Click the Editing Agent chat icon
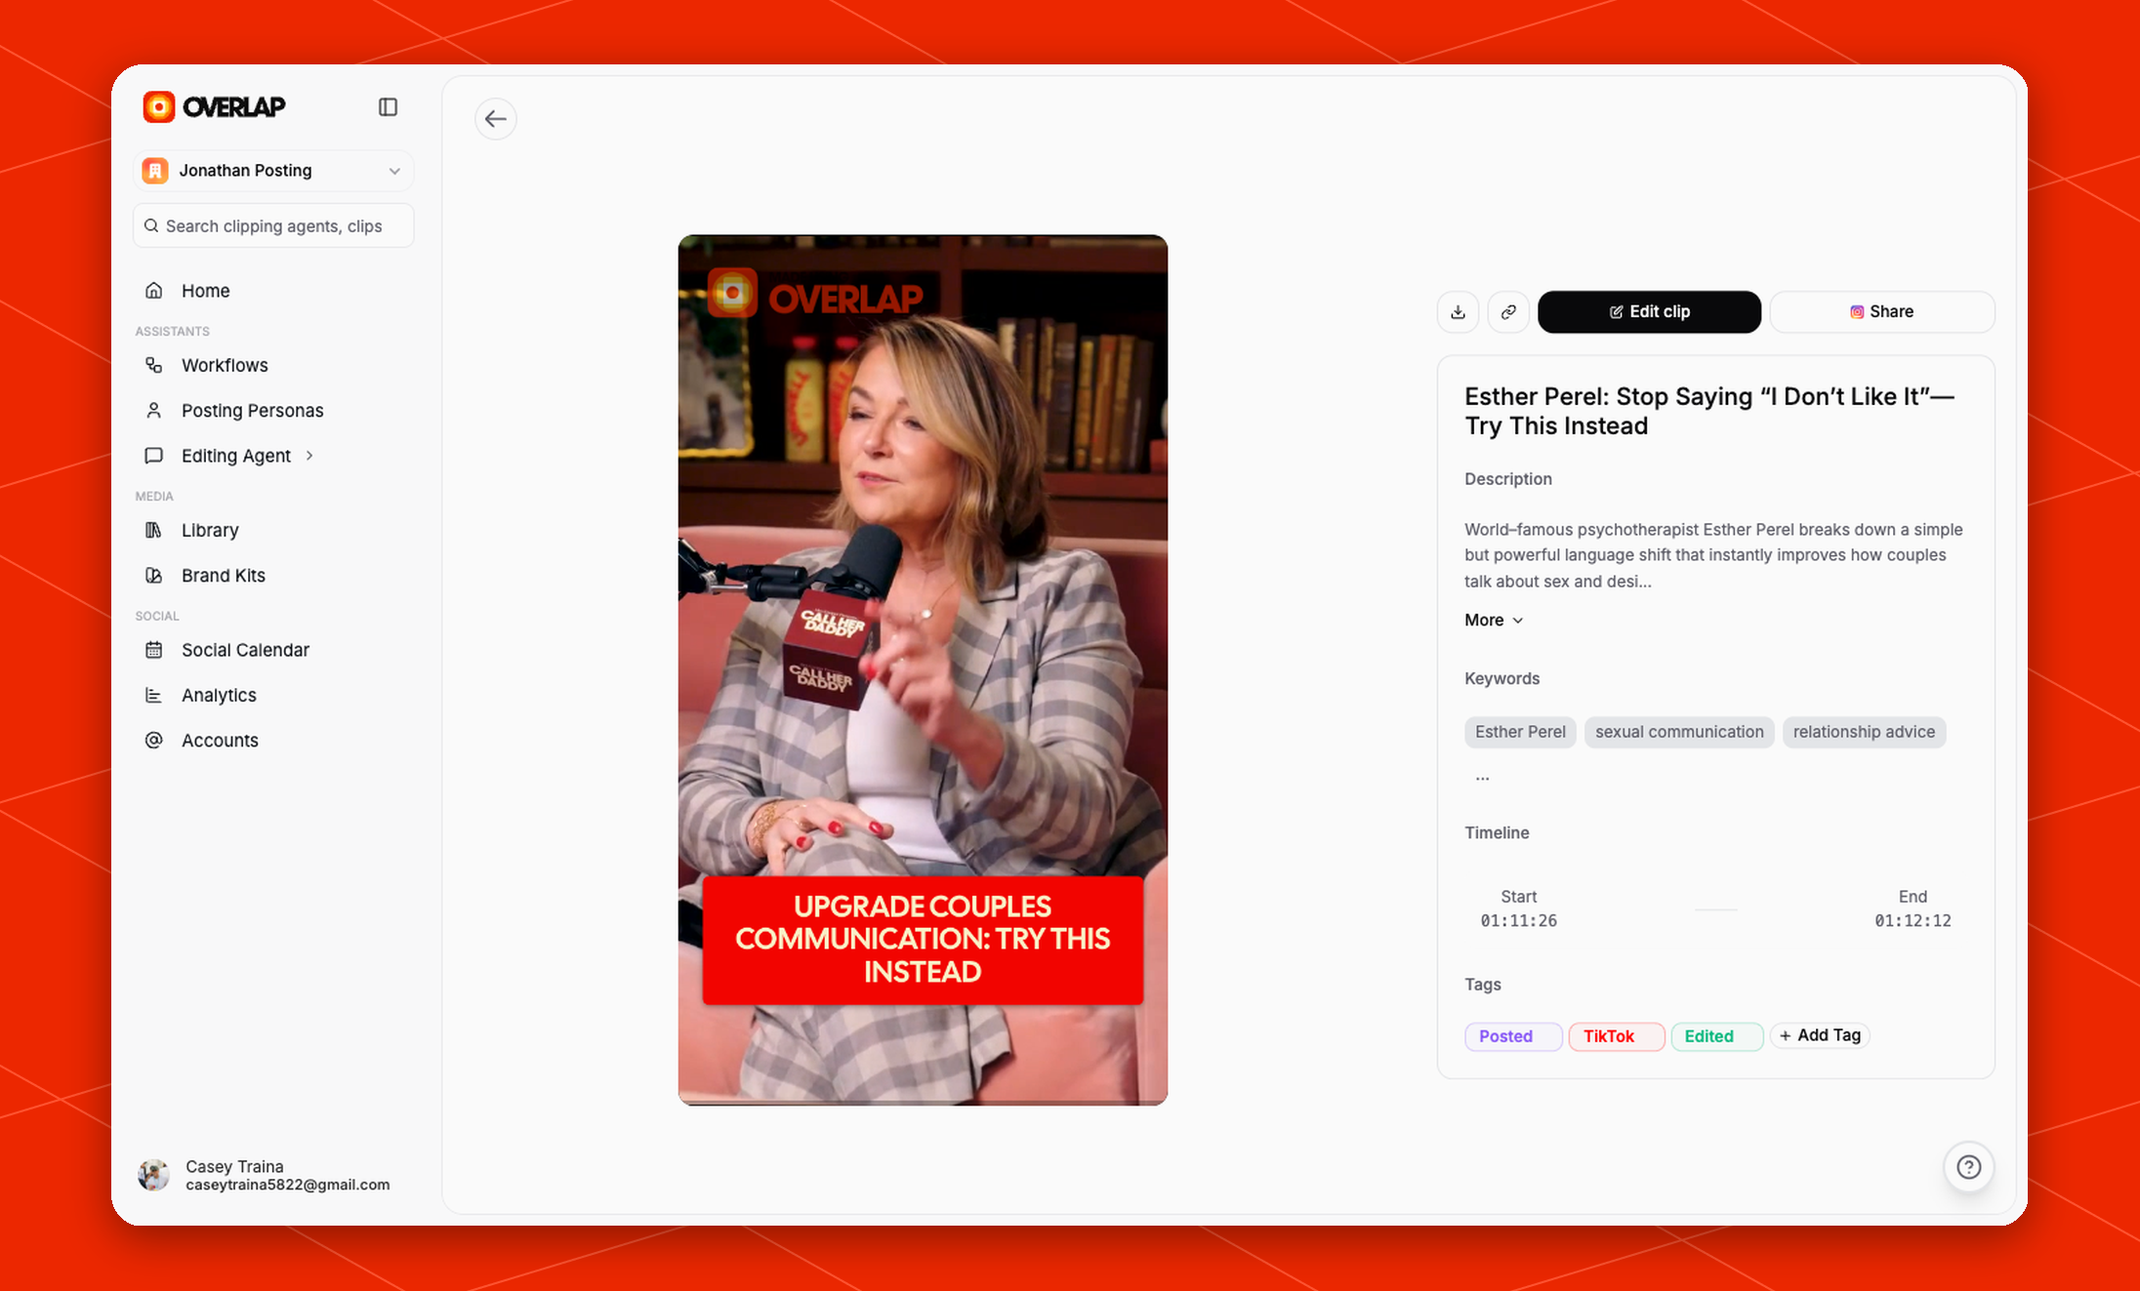 154,456
